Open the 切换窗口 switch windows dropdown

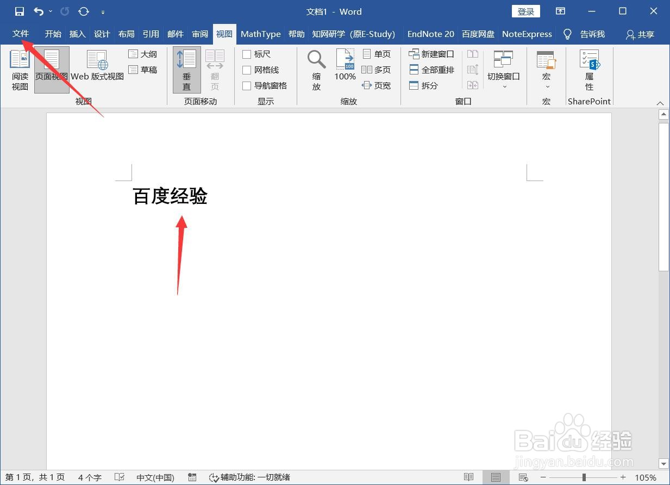tap(504, 70)
